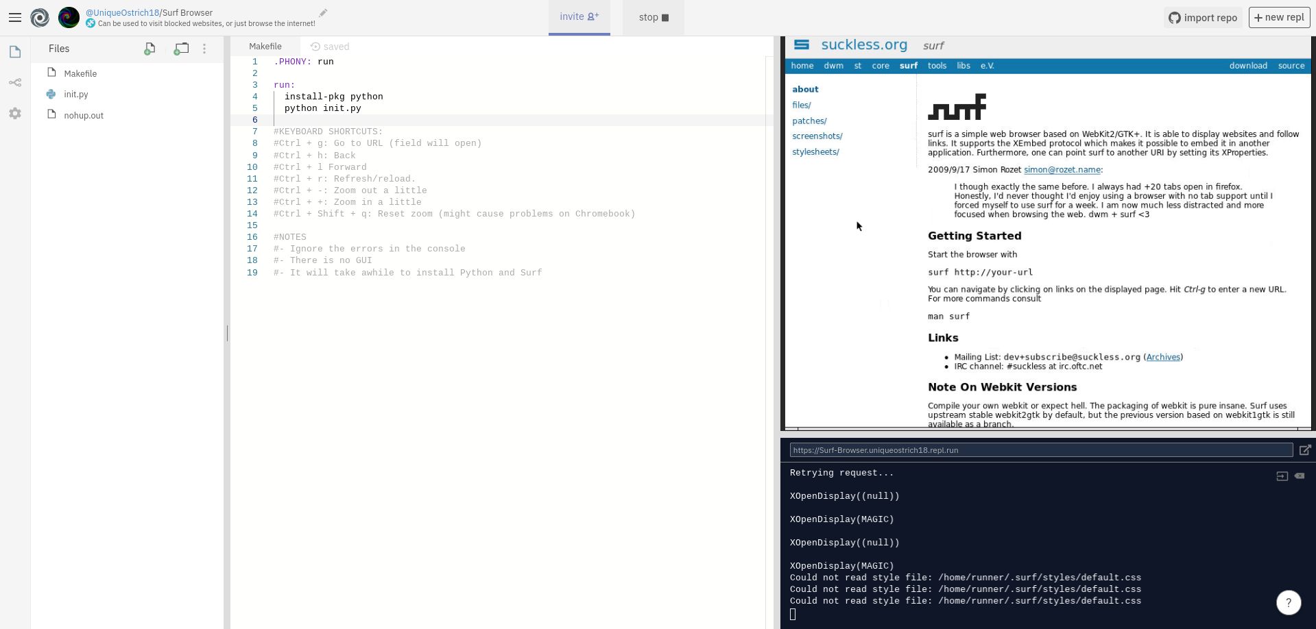Click the '.PHONY: run' line

point(304,62)
